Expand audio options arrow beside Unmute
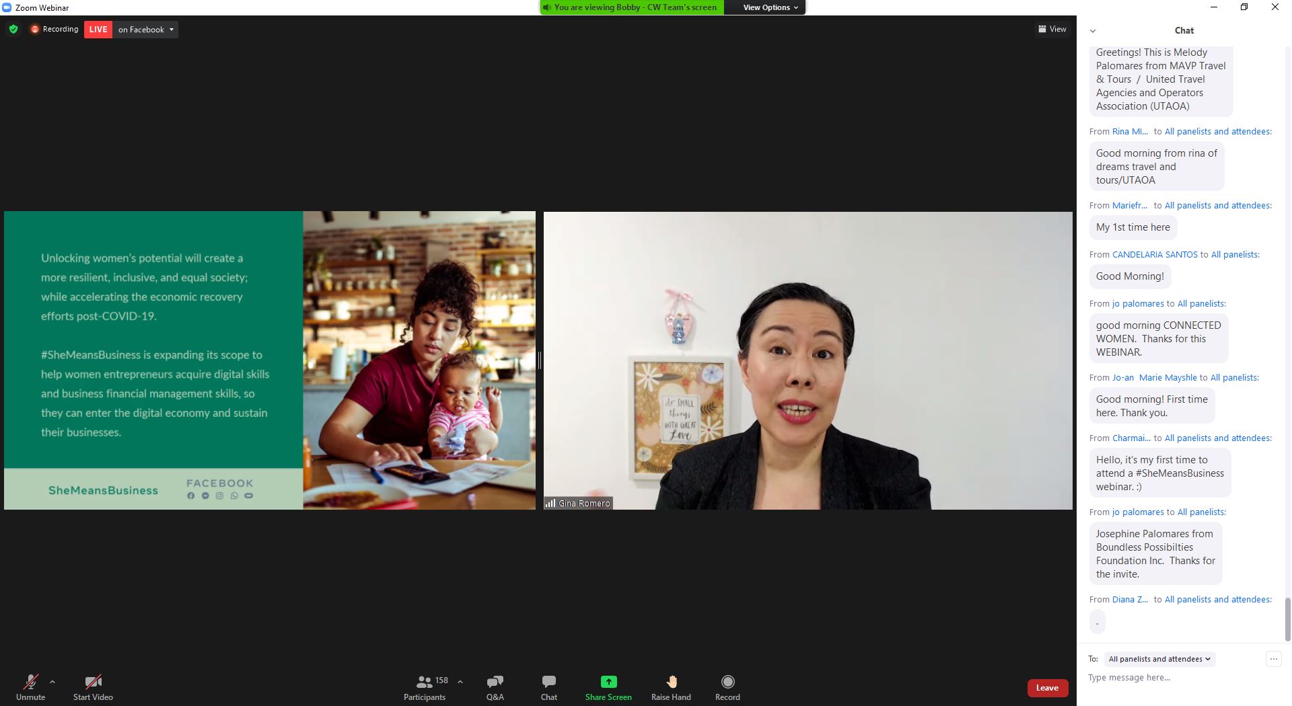The image size is (1292, 706). pos(52,682)
